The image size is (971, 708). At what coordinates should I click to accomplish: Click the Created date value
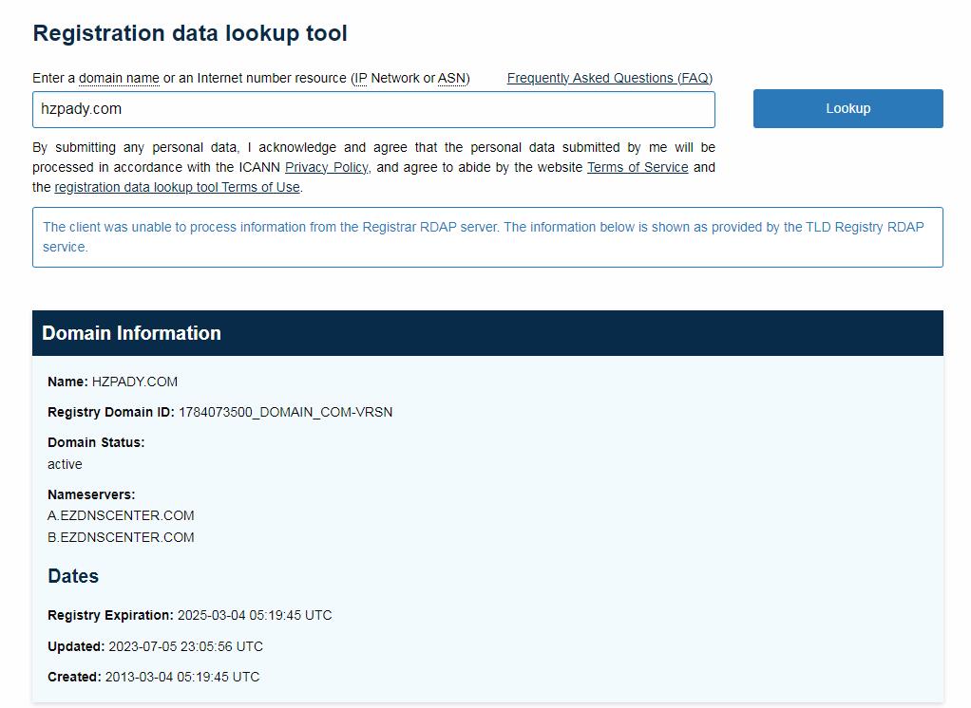point(181,677)
